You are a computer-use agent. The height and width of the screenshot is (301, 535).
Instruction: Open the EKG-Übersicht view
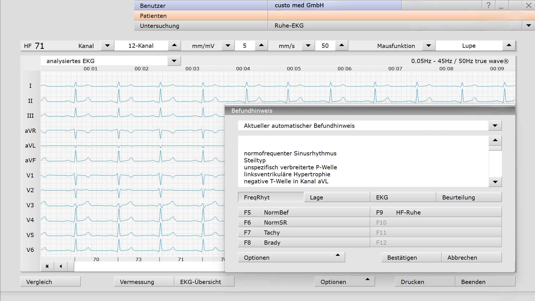(x=204, y=282)
